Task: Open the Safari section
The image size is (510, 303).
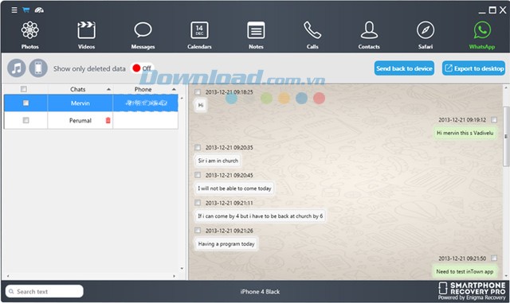Action: click(426, 35)
